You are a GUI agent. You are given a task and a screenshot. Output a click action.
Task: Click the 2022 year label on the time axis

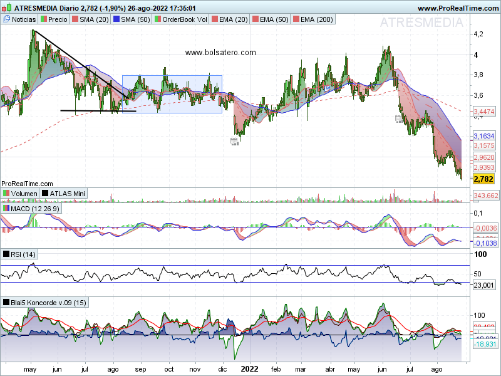tap(249, 369)
